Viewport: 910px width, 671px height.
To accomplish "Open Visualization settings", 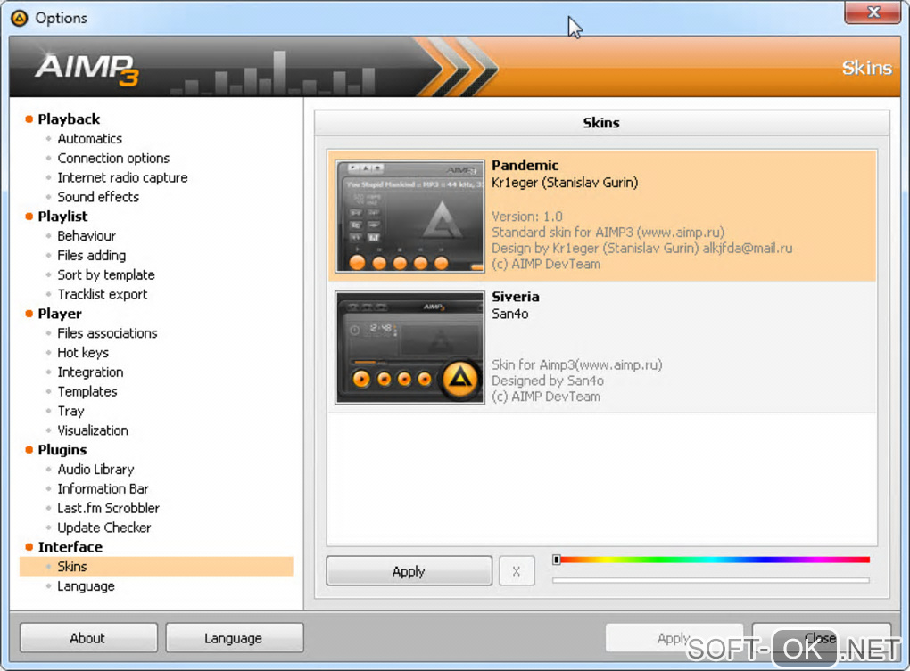I will pos(92,430).
